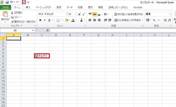Apply percent style icon
The width and height of the screenshot is (176, 107).
(x=154, y=20)
